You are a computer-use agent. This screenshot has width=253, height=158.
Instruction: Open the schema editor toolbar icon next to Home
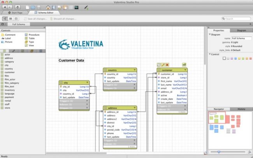click(54, 7)
